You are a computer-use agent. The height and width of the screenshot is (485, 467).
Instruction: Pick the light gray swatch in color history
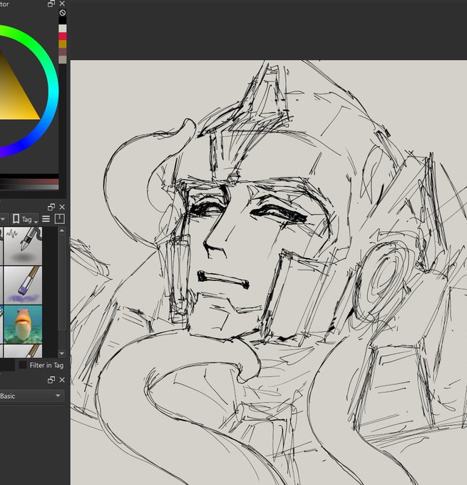(x=63, y=29)
